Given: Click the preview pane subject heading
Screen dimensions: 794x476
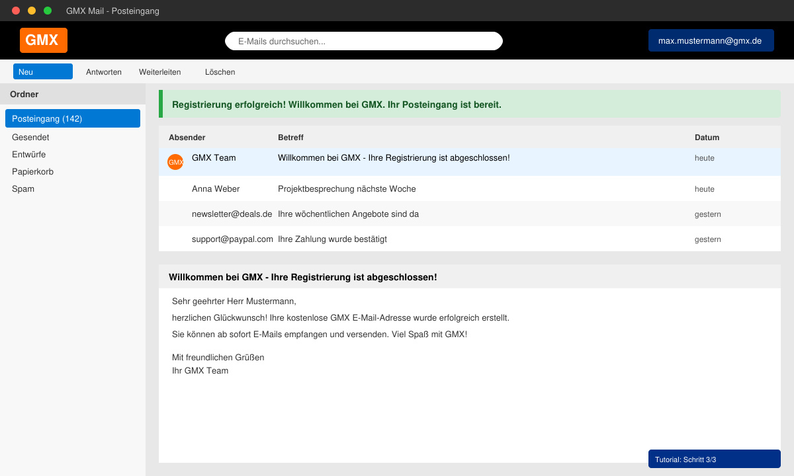Looking at the screenshot, I should [302, 277].
